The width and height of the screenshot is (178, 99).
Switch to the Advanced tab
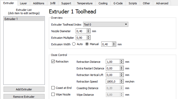(x=162, y=3)
